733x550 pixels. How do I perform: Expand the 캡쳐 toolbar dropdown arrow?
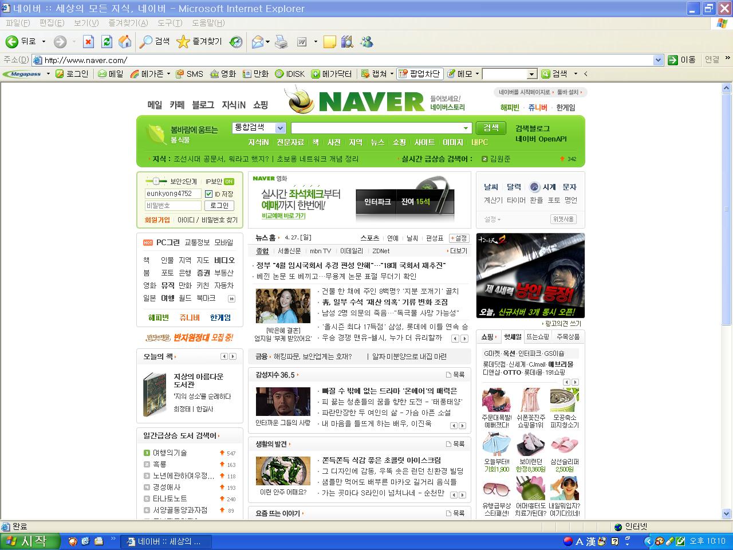[392, 74]
